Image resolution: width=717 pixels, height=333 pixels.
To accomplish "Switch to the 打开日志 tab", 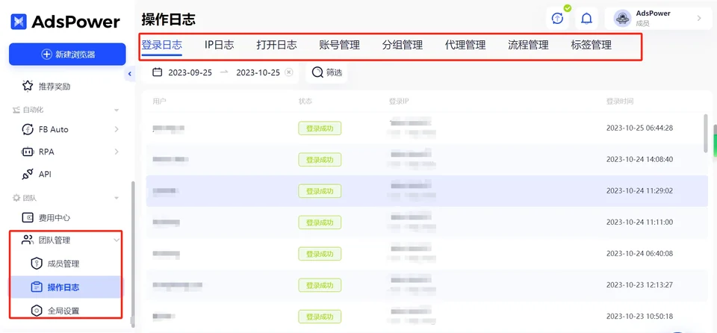I will pos(276,45).
